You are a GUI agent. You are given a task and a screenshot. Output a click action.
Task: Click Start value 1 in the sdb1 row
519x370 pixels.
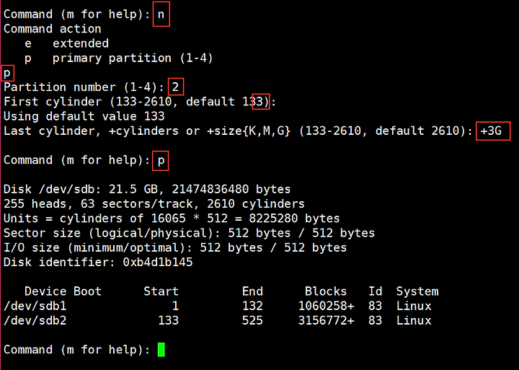click(175, 306)
